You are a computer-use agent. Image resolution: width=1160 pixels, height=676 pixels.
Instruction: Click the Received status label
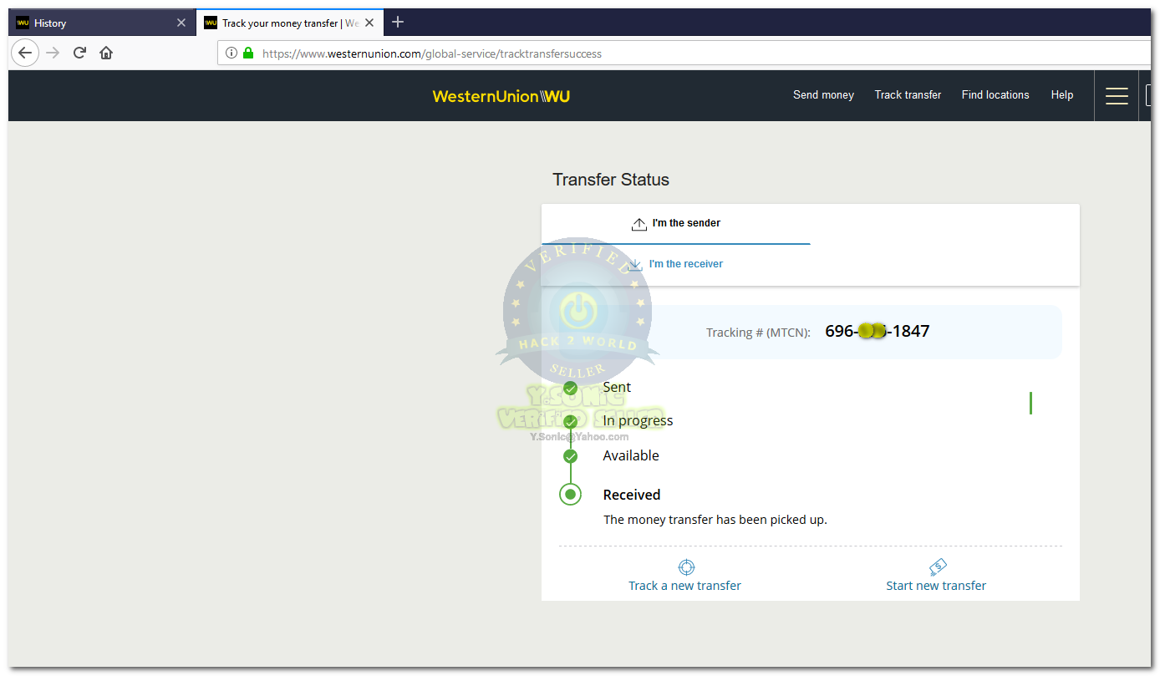point(632,495)
